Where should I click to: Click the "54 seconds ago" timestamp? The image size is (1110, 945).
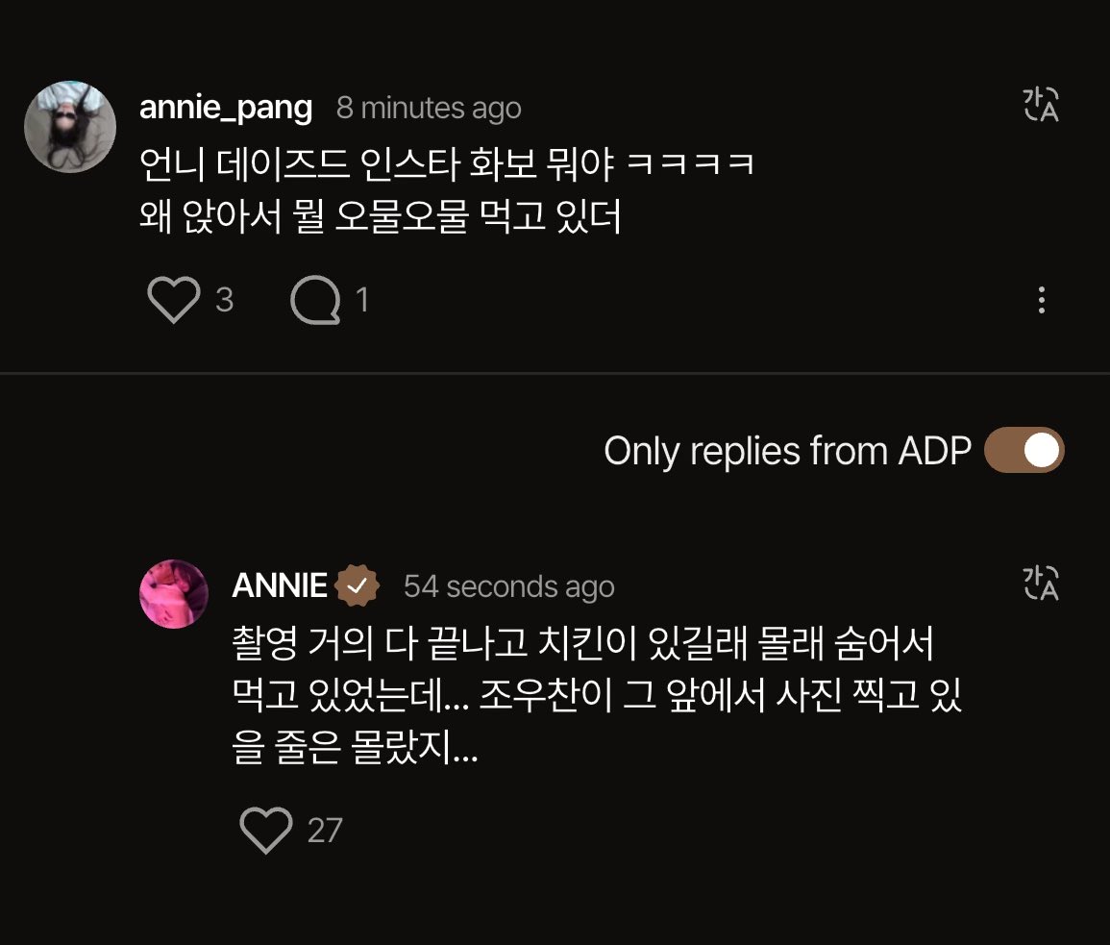point(508,586)
